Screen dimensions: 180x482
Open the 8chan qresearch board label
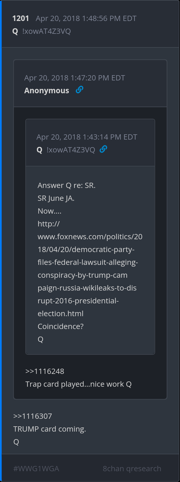pos(132,469)
